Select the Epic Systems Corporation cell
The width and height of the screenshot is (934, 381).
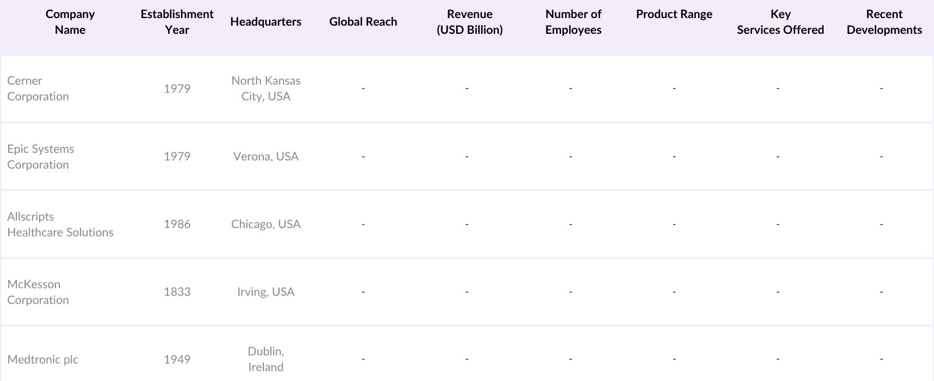(x=40, y=156)
